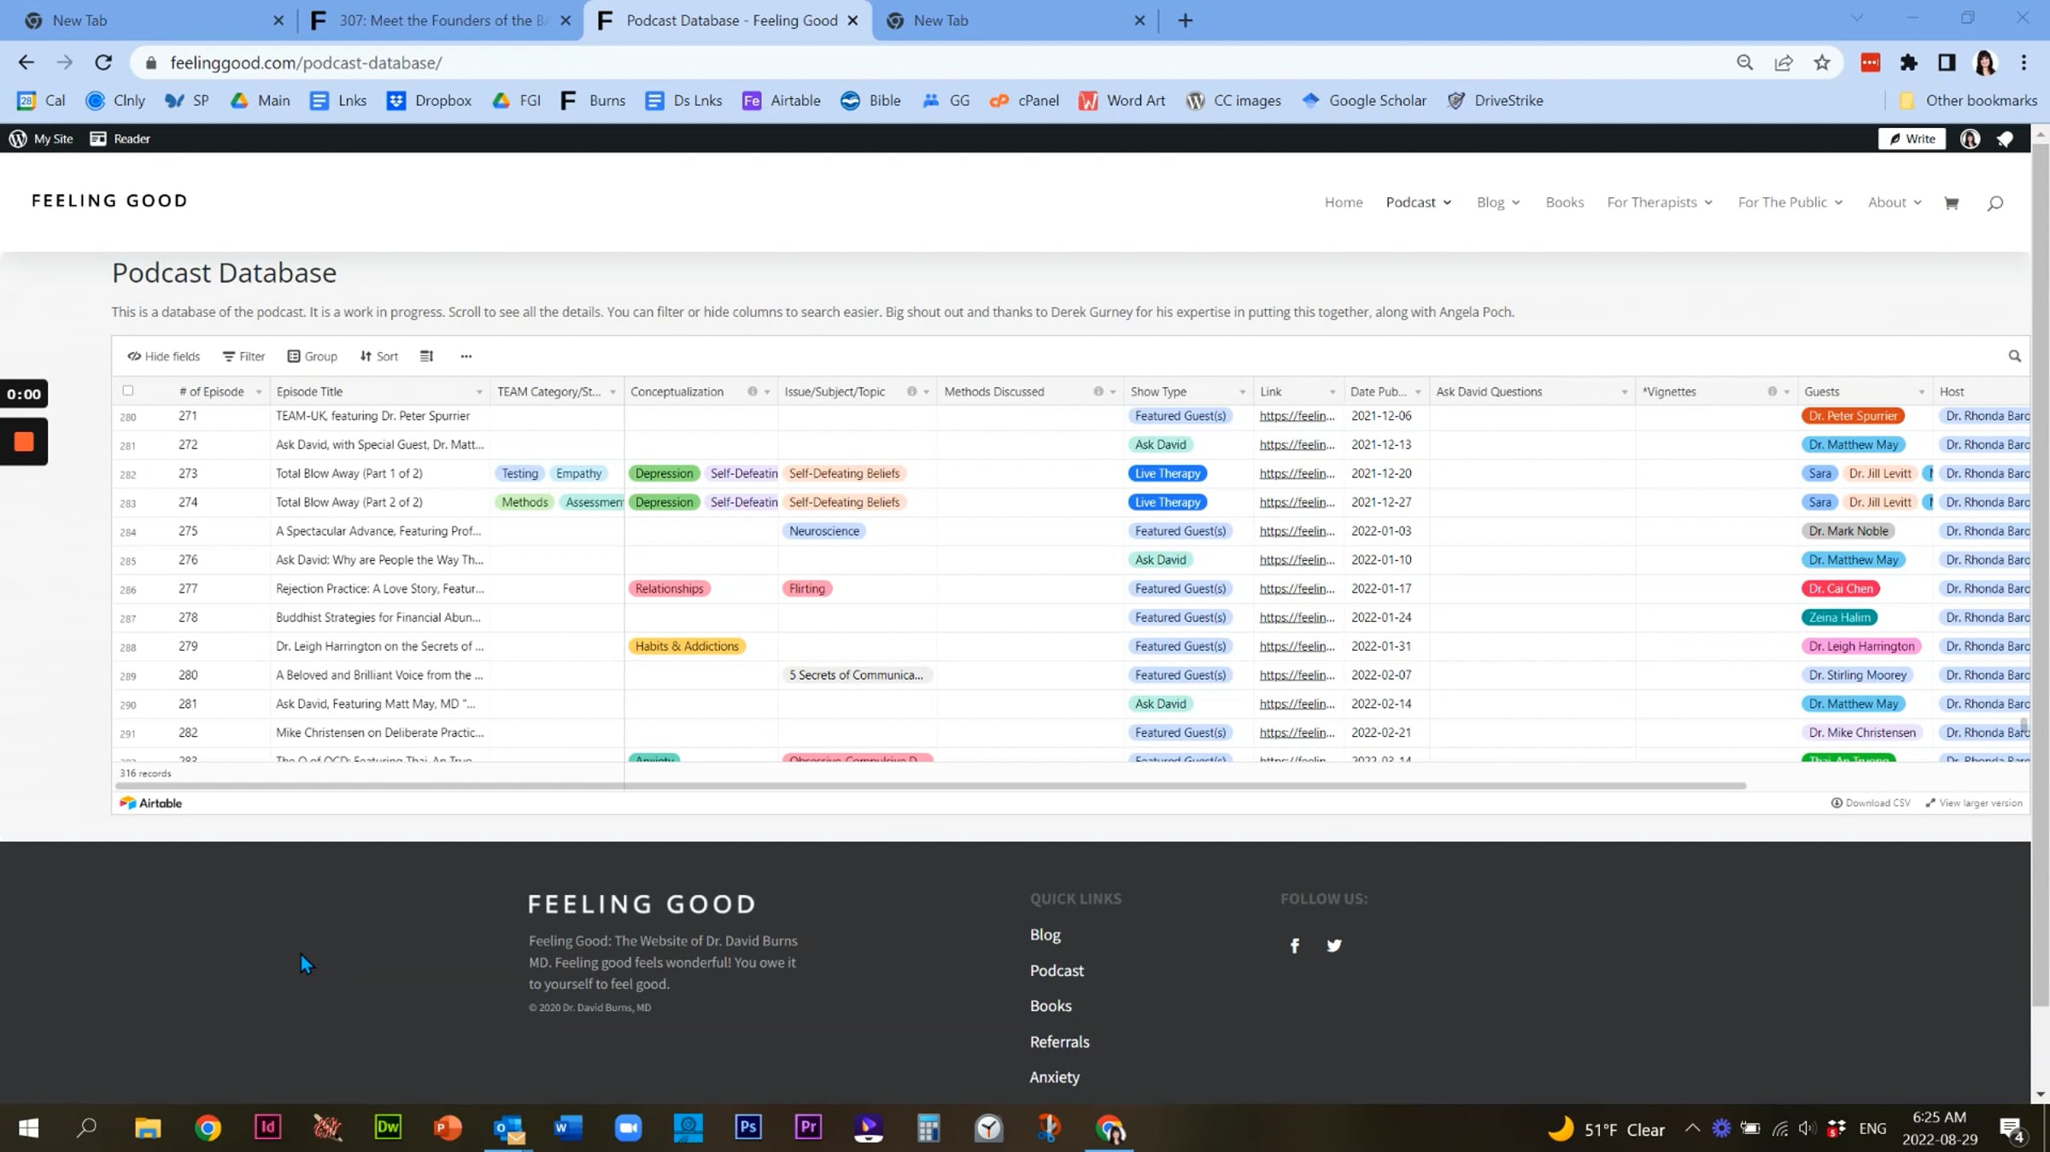
Task: Open the Chrome three-dot menu
Action: coord(2024,62)
